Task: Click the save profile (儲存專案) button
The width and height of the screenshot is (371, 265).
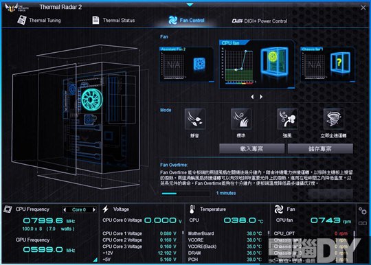Action: (320, 149)
